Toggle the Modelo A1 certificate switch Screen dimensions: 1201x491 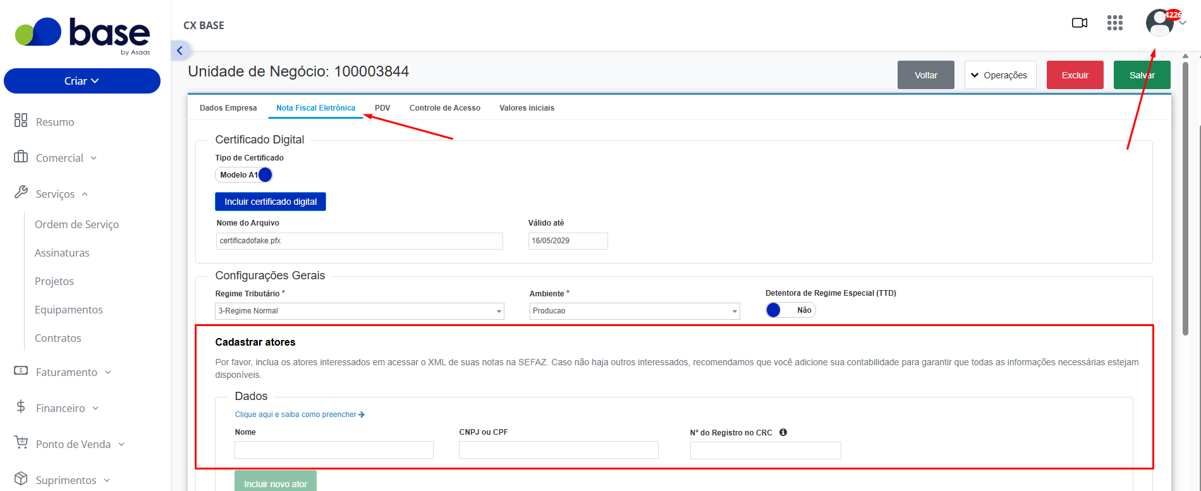[244, 175]
